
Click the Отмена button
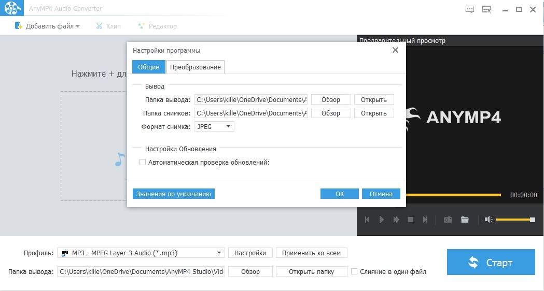tap(381, 194)
